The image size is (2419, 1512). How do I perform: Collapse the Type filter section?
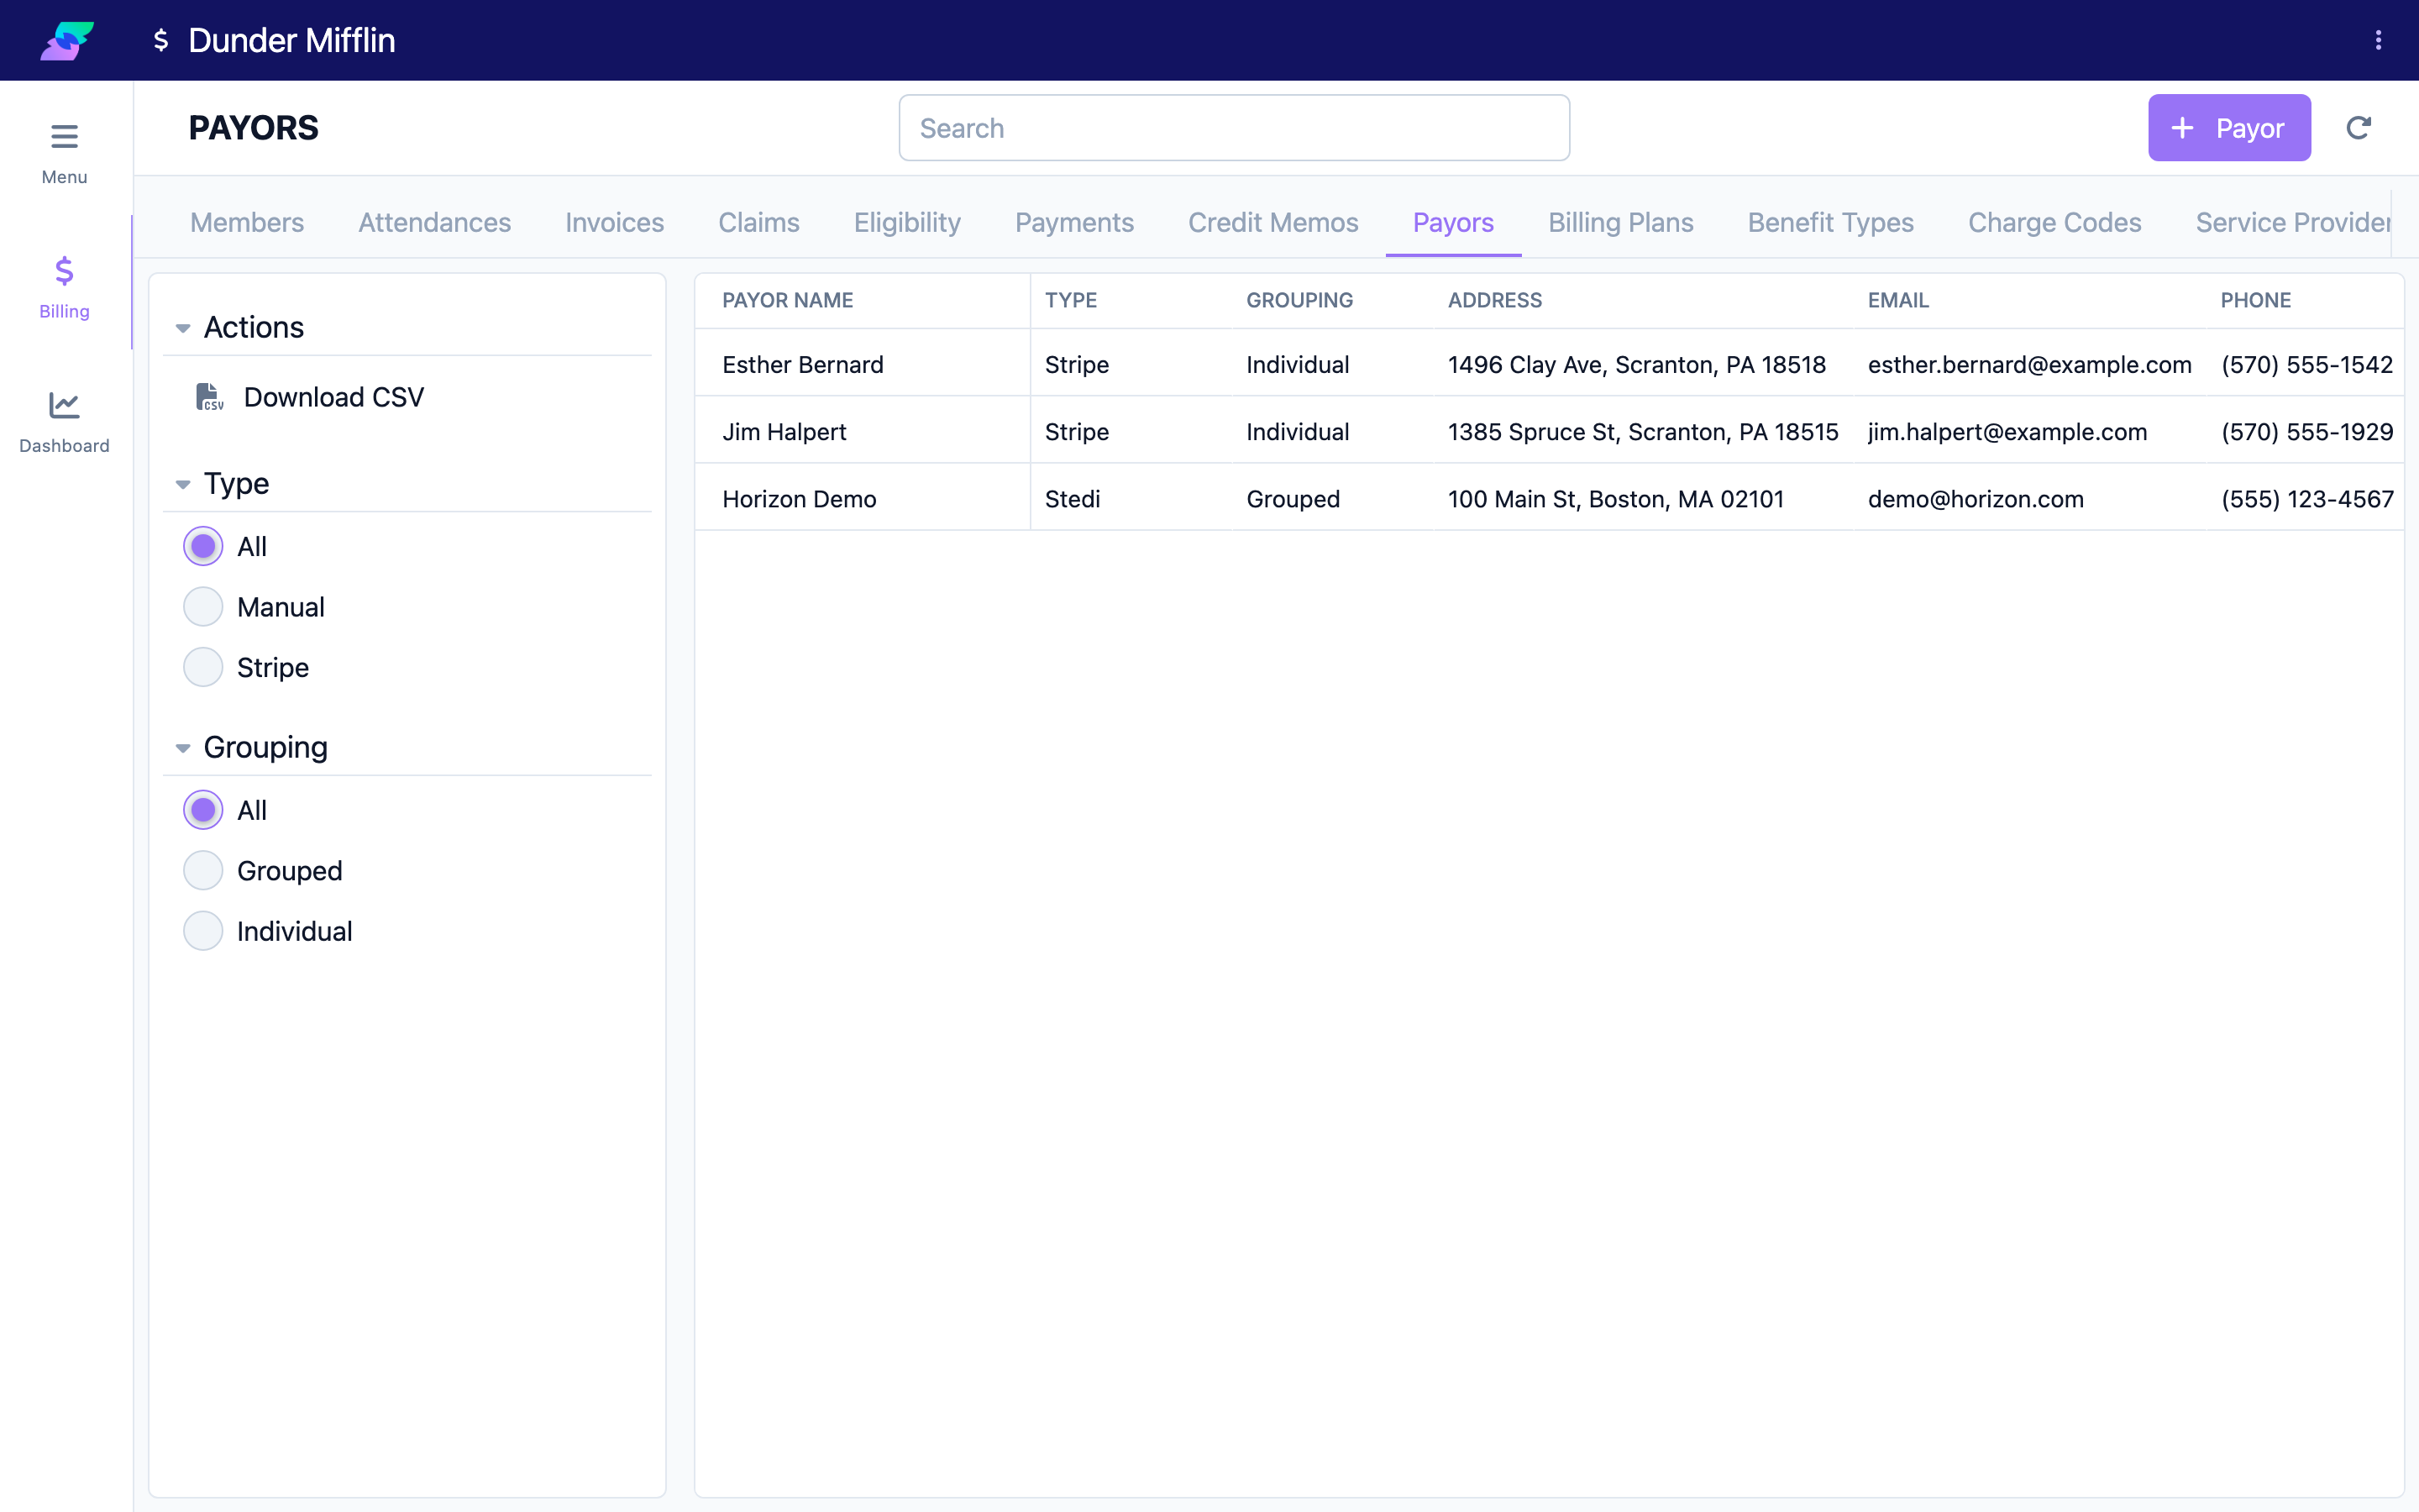point(183,484)
